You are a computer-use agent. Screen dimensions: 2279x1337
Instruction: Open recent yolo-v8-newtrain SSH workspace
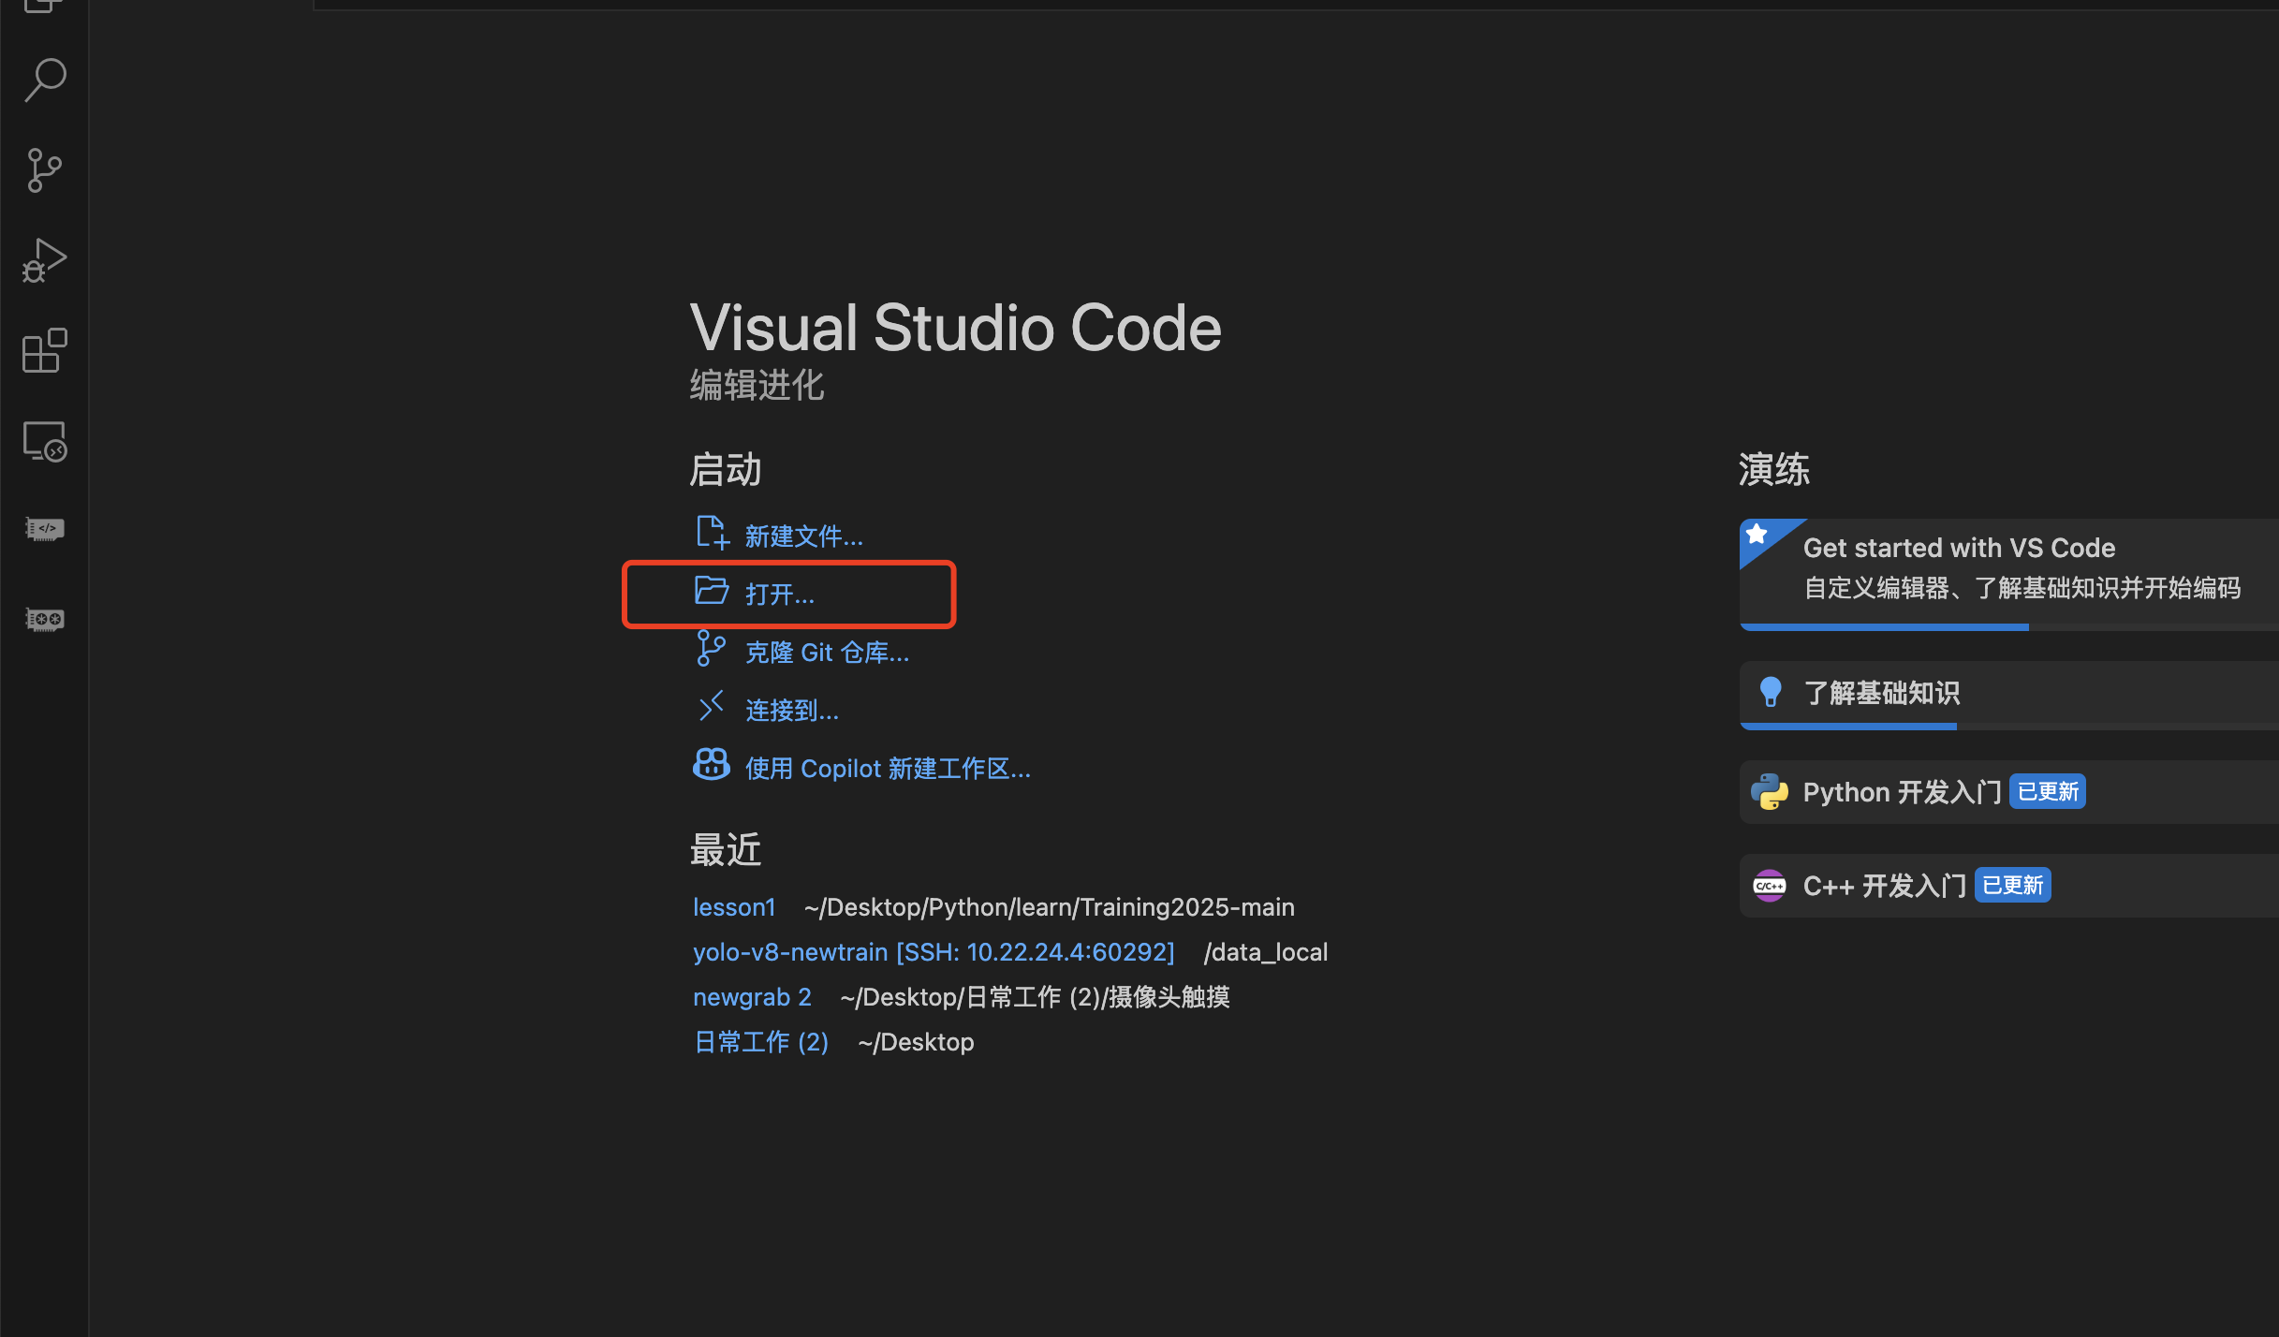click(933, 952)
